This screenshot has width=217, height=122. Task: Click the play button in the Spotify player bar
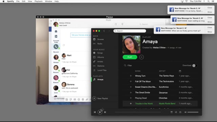pos(100,112)
